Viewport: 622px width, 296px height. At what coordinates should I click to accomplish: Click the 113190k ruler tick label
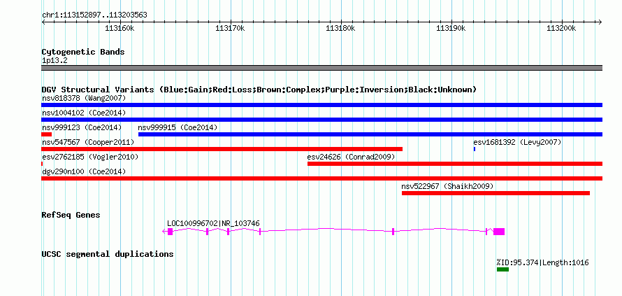point(451,28)
